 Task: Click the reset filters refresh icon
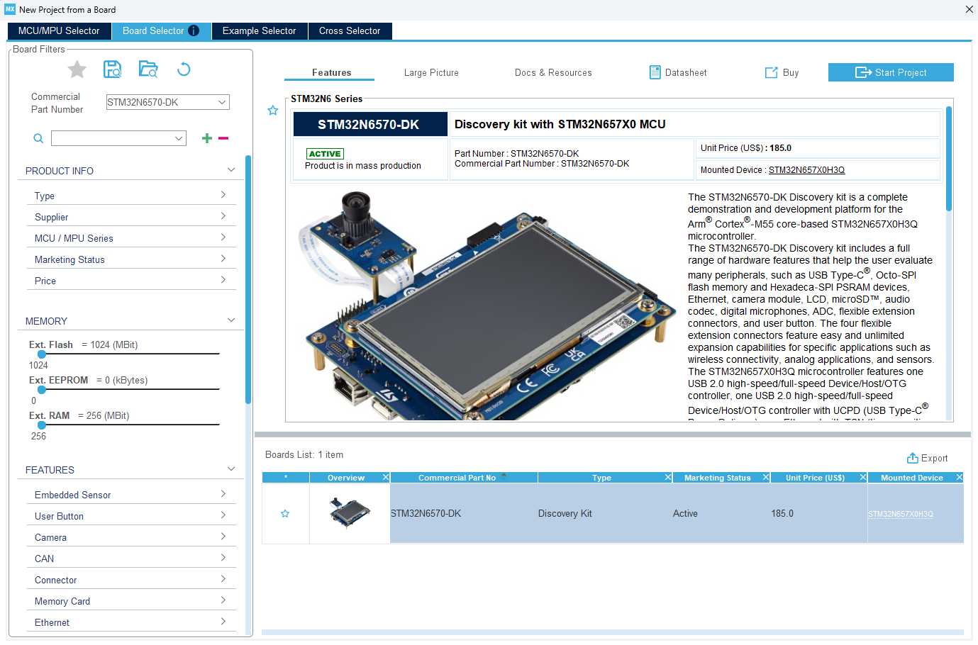click(x=184, y=69)
